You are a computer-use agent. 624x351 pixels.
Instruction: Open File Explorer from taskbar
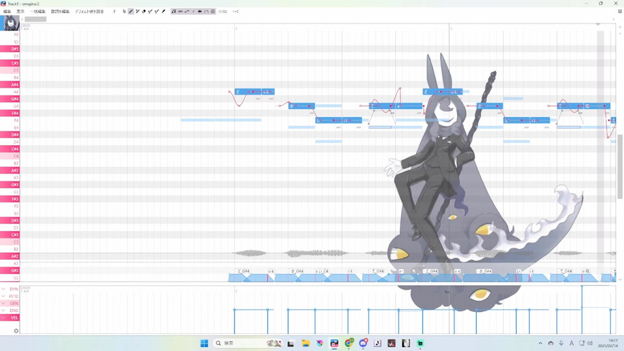(x=305, y=343)
